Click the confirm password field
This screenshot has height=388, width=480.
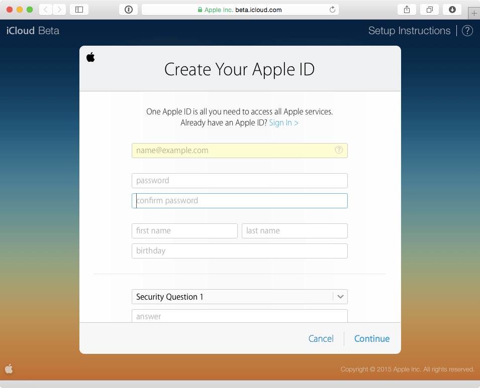[239, 201]
